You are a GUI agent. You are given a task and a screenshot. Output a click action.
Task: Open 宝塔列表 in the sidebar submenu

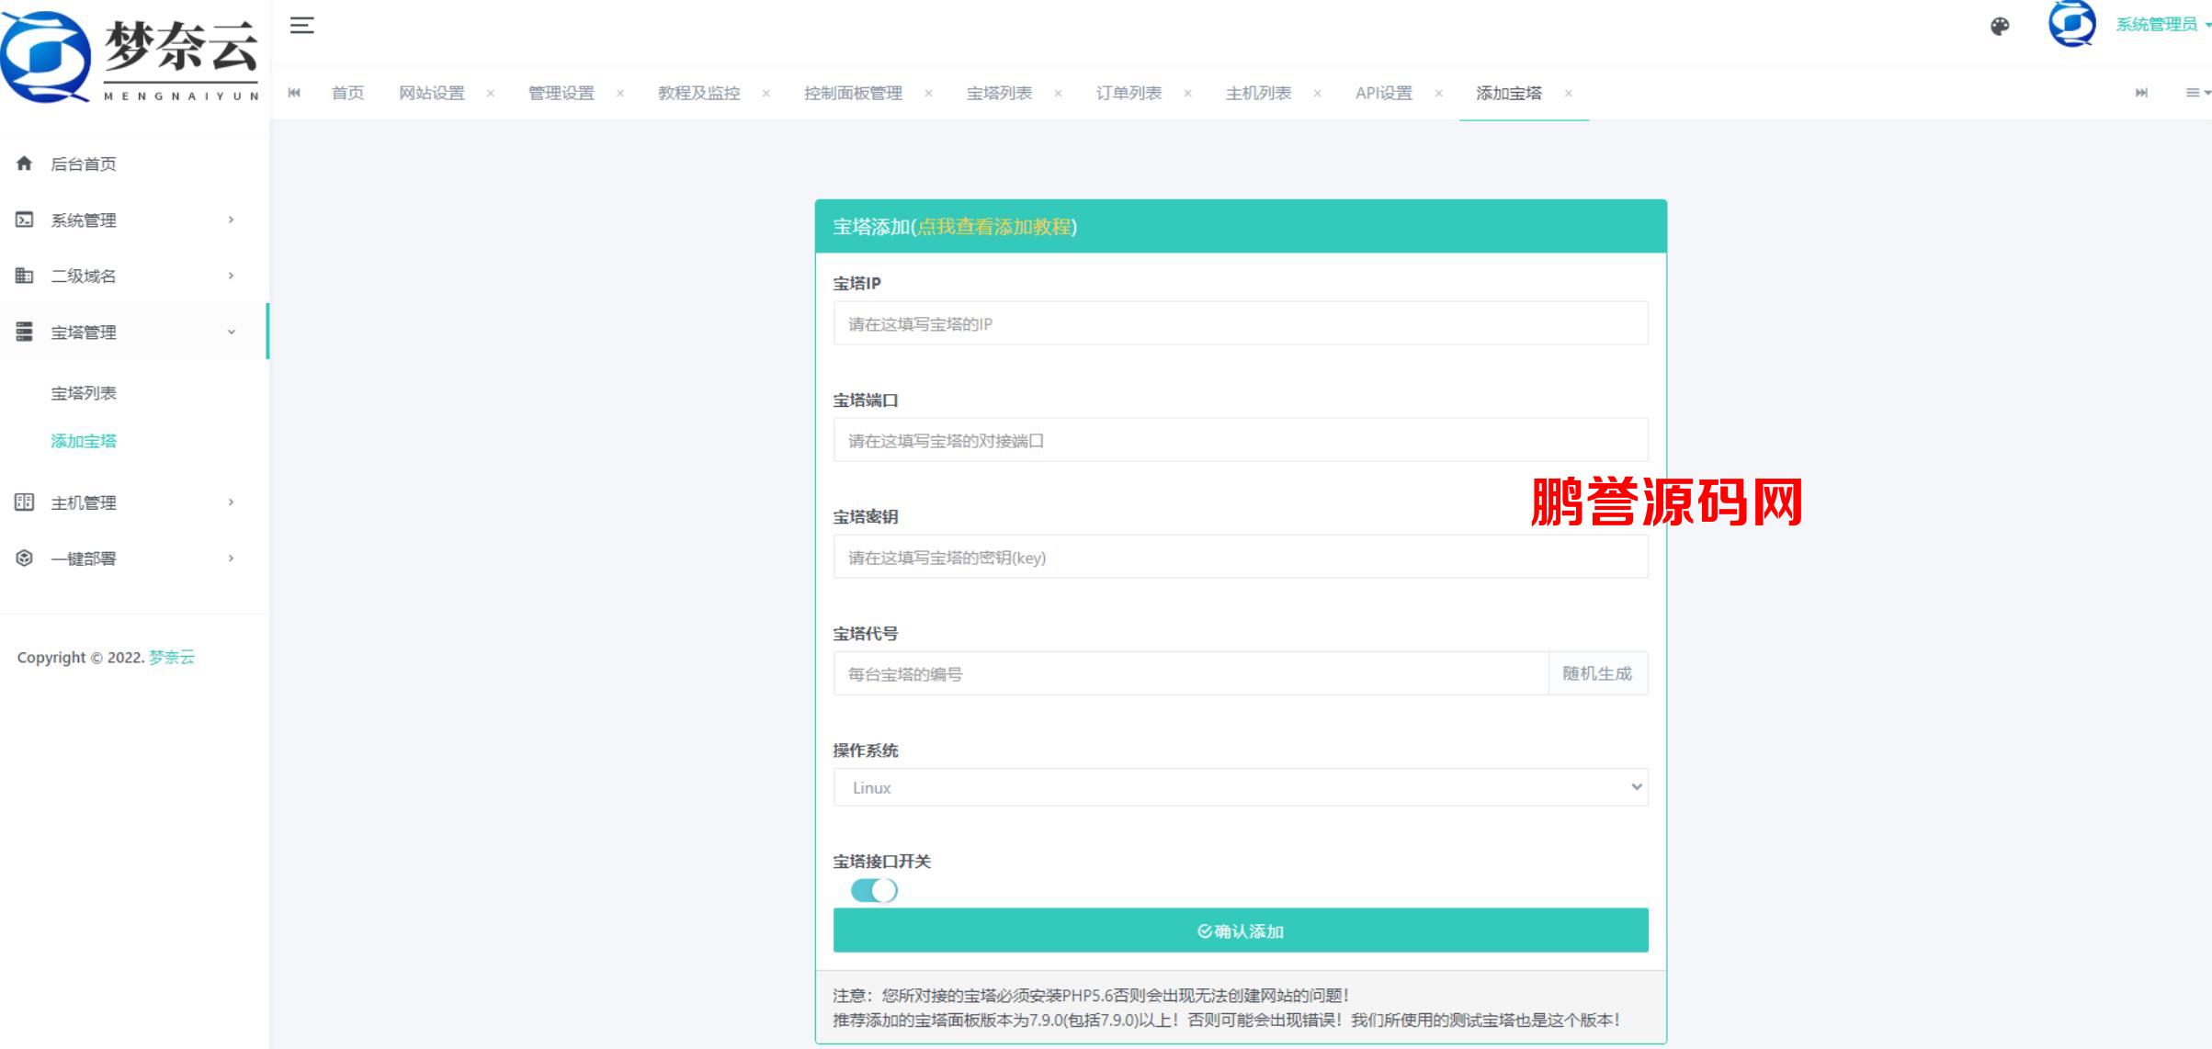tap(84, 393)
